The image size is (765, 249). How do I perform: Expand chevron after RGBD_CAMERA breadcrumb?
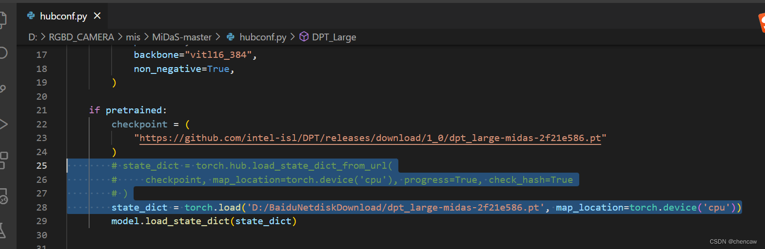pyautogui.click(x=120, y=37)
